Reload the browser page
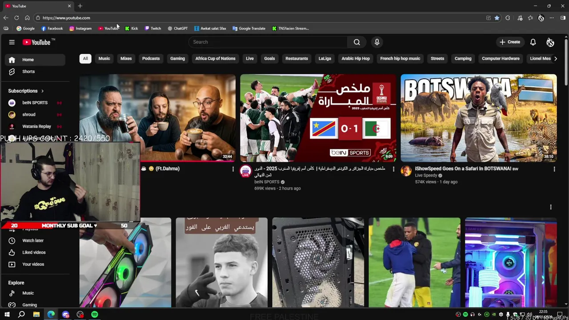The image size is (569, 320). pos(16,18)
